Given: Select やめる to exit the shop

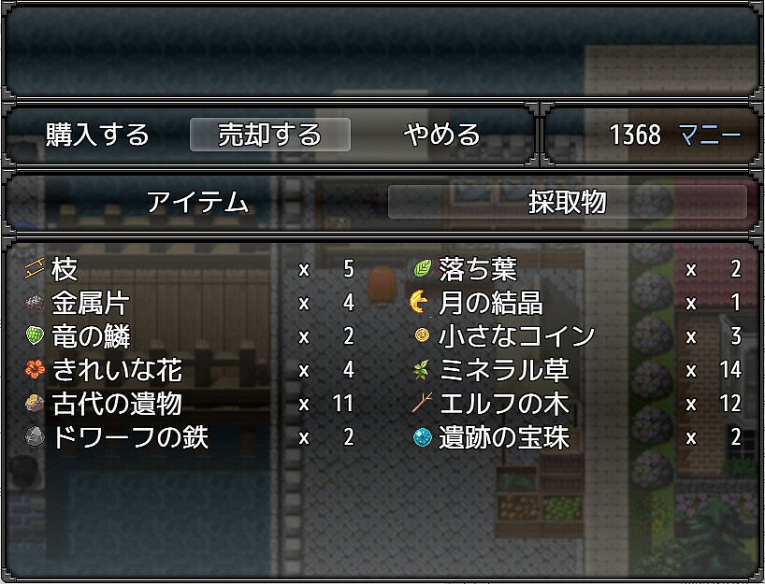Looking at the screenshot, I should 442,135.
